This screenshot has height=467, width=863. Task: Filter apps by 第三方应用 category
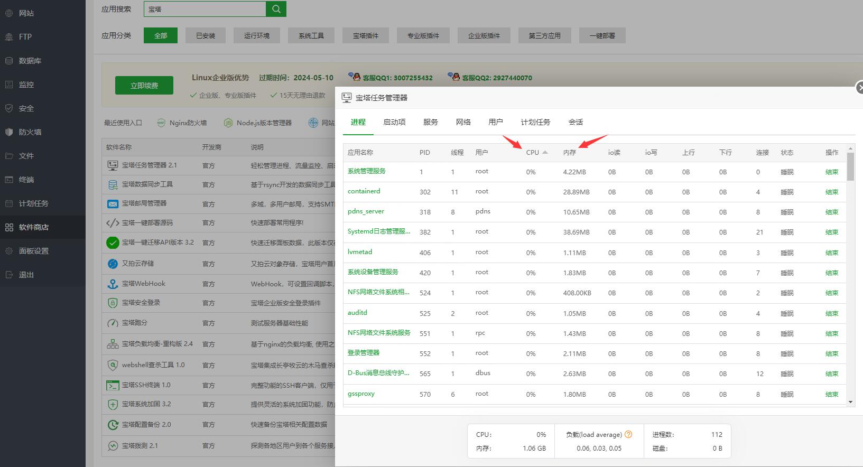tap(545, 35)
